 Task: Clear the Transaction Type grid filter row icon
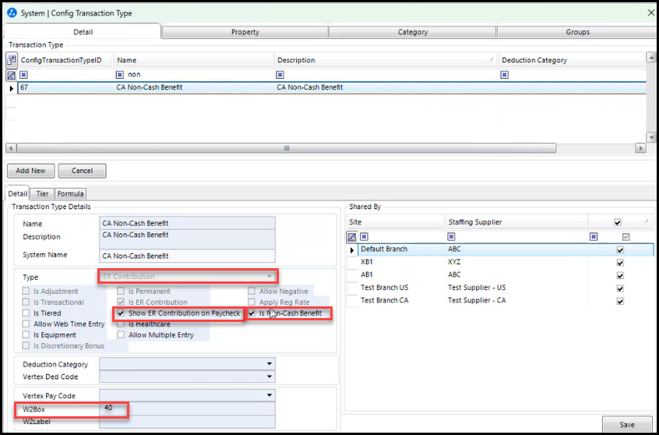pos(12,76)
